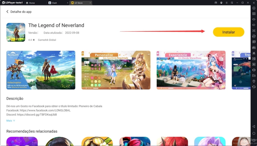Open the virtual location pin icon
The width and height of the screenshot is (257, 146).
tap(254, 81)
